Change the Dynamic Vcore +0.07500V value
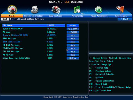The image size is (133, 100). click(73, 29)
